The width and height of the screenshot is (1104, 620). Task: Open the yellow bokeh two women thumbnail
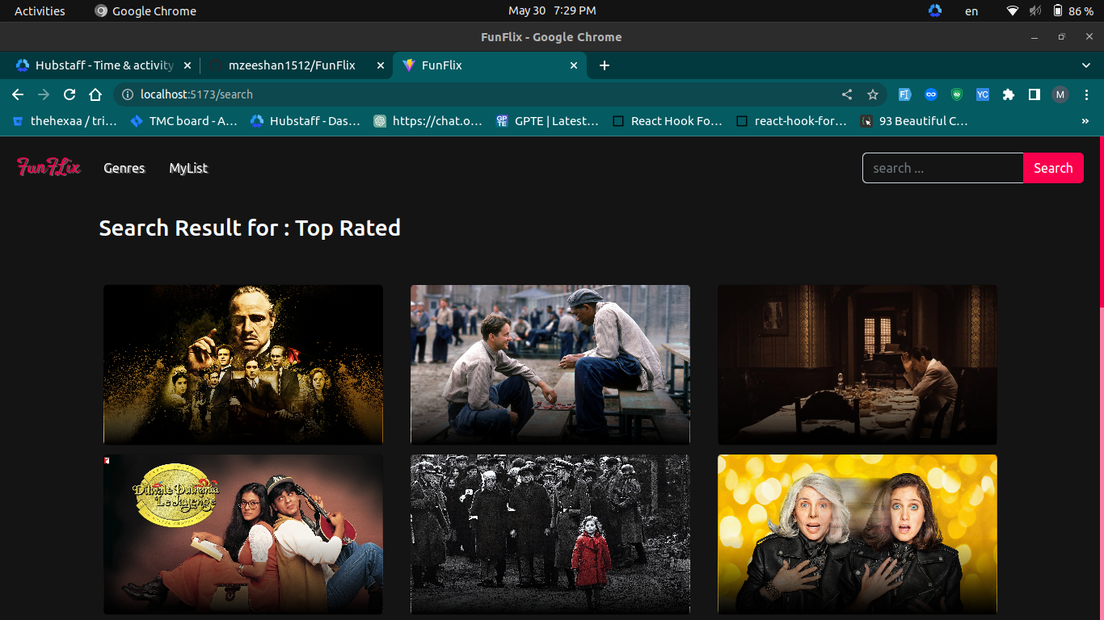pos(857,534)
